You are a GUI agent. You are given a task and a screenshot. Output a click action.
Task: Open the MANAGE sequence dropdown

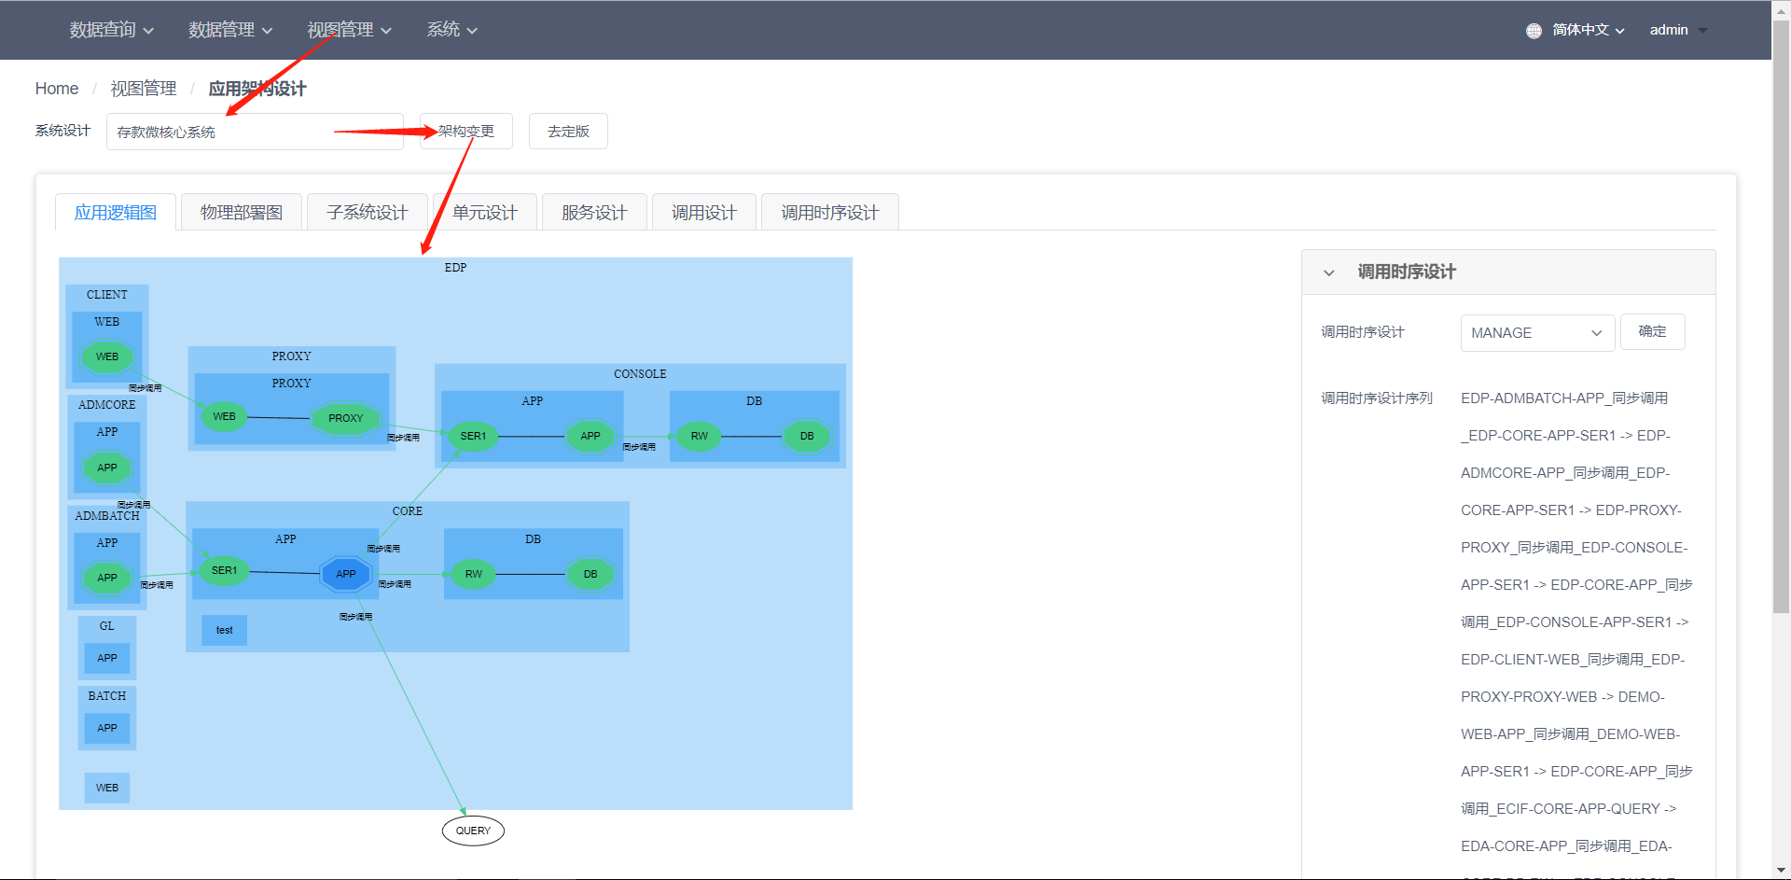[1537, 333]
